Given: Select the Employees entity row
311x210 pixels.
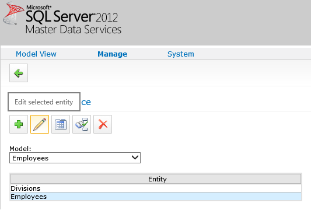Looking at the screenshot, I should click(156, 197).
